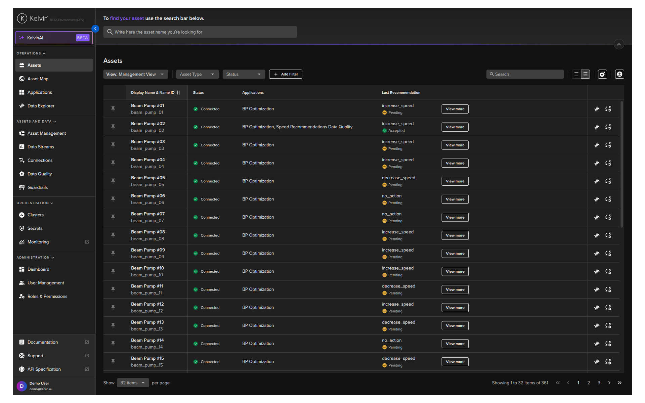645x403 pixels.
Task: Toggle pin on Beam Pump #05
Action: tap(113, 181)
